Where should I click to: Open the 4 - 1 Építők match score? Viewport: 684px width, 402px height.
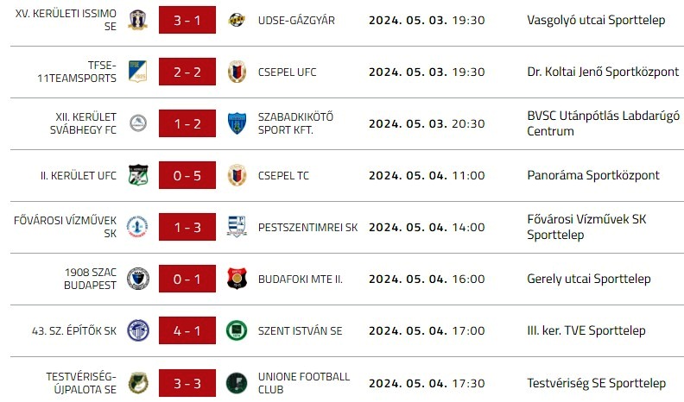(x=187, y=330)
